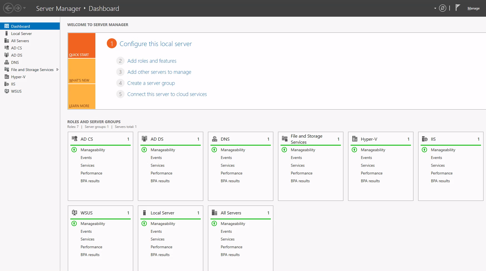This screenshot has width=486, height=271.
Task: Click Connect this server to cloud services
Action: point(167,94)
